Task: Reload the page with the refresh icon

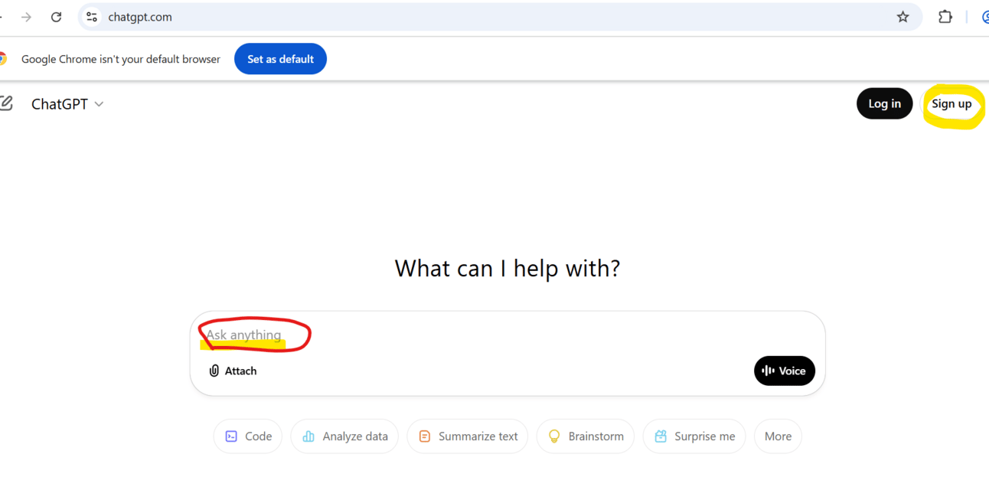Action: (56, 17)
